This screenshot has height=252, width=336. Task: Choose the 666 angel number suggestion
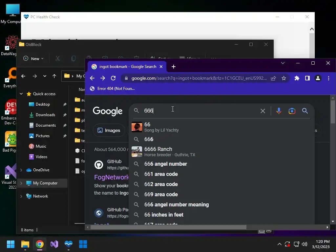coord(221,164)
